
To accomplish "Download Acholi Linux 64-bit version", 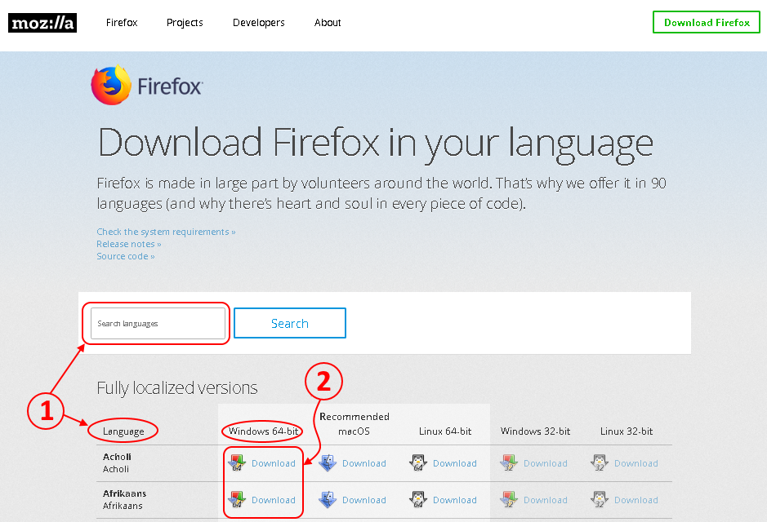I will click(x=454, y=463).
